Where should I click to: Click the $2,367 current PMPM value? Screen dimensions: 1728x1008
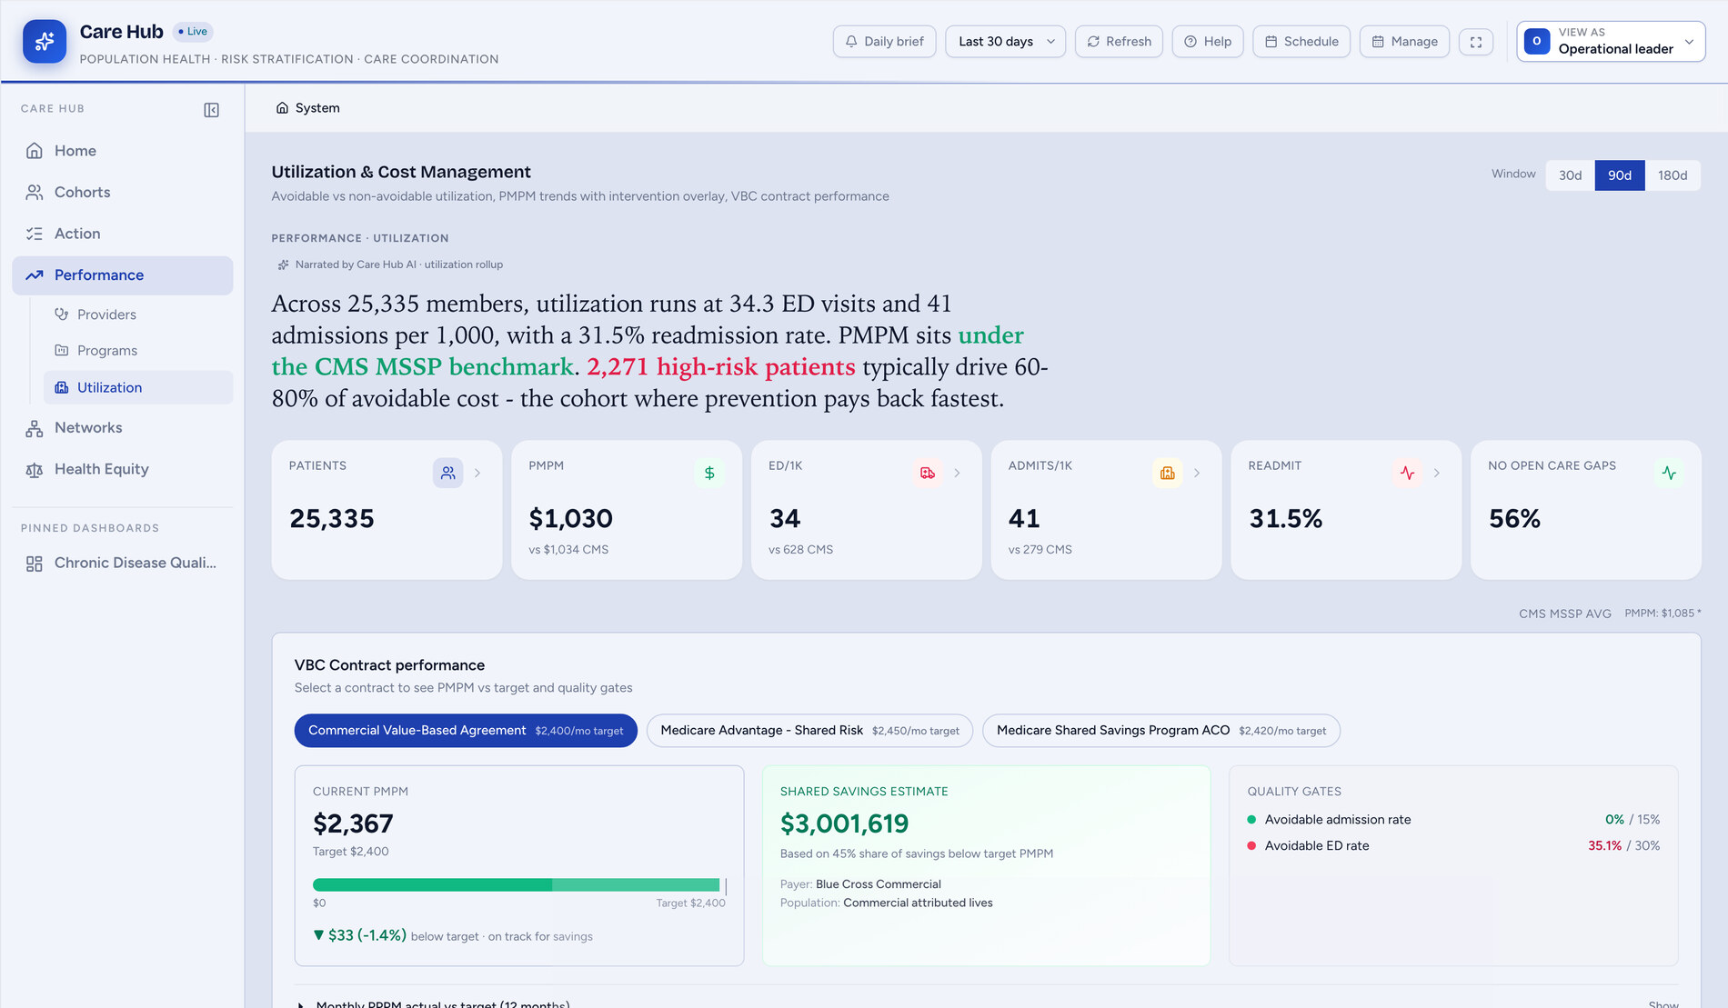353,824
